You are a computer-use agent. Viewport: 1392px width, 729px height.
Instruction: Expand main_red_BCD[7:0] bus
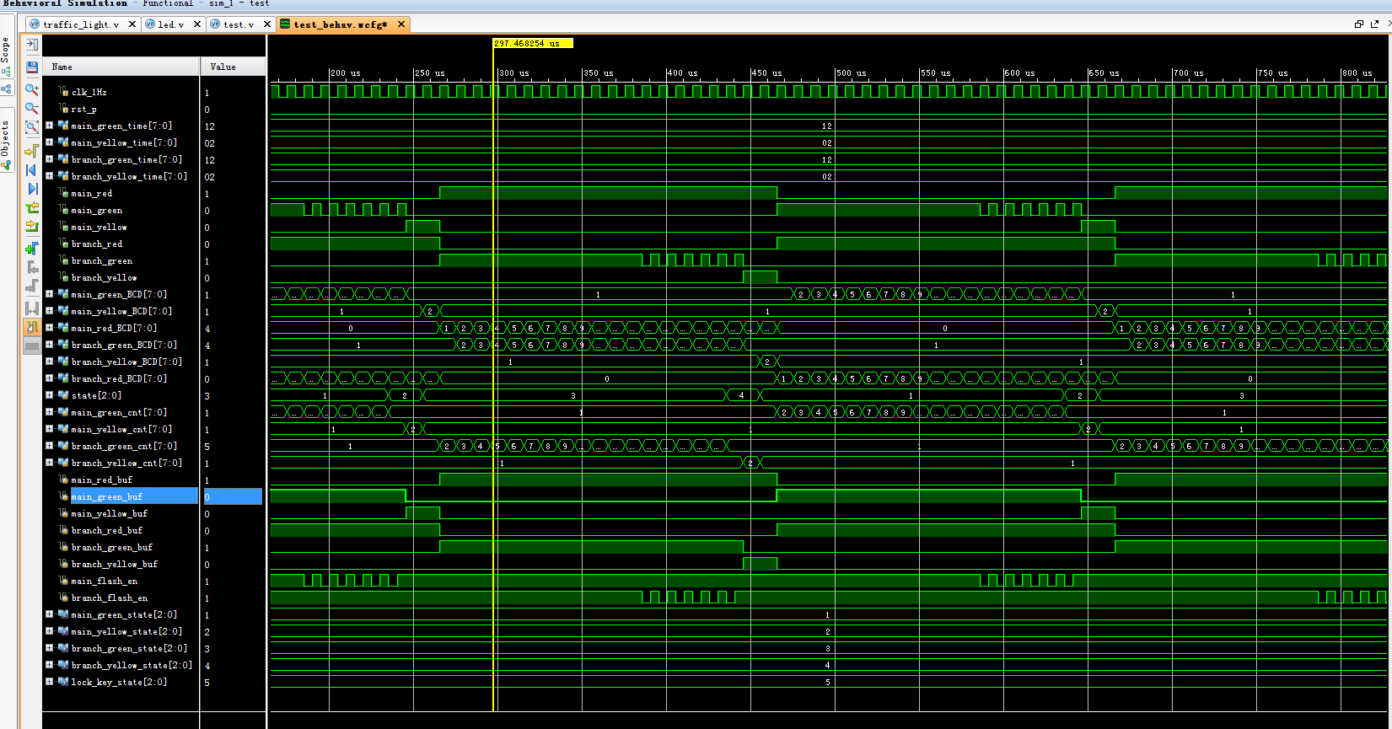pyautogui.click(x=50, y=328)
